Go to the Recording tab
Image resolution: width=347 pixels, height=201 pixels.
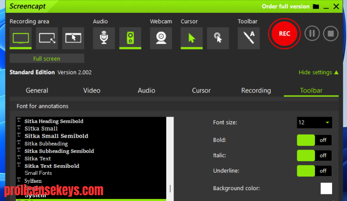click(x=256, y=91)
